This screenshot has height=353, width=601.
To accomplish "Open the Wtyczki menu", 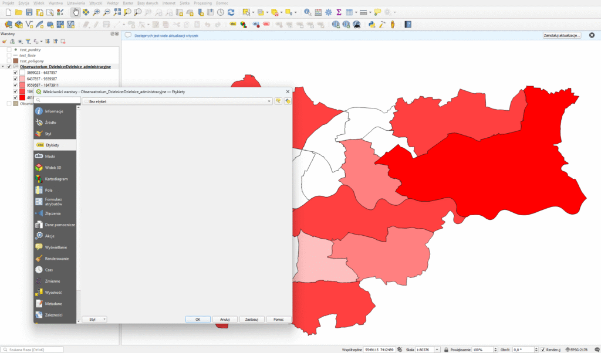I will point(95,3).
